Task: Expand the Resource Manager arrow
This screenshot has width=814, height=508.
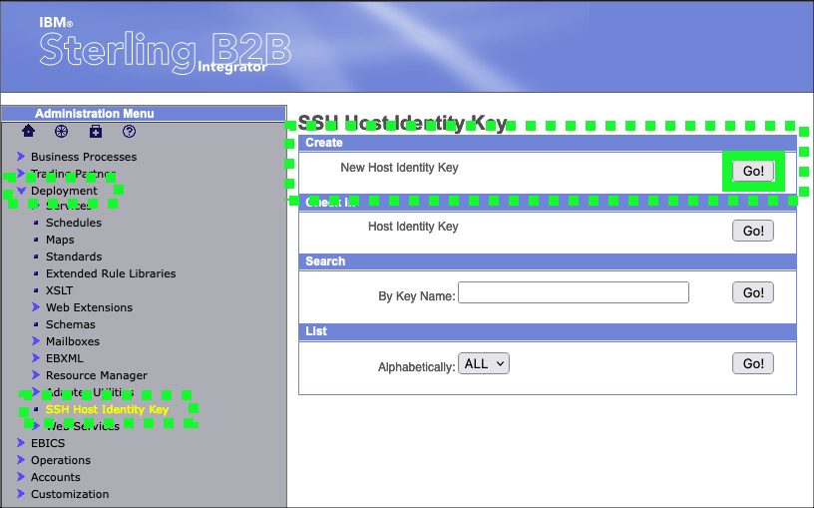Action: click(x=36, y=374)
